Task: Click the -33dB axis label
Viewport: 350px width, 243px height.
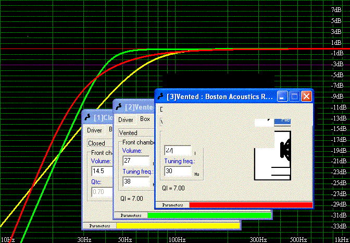Action: 338,226
